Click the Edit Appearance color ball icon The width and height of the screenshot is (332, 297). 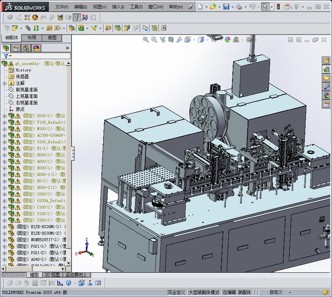(228, 40)
